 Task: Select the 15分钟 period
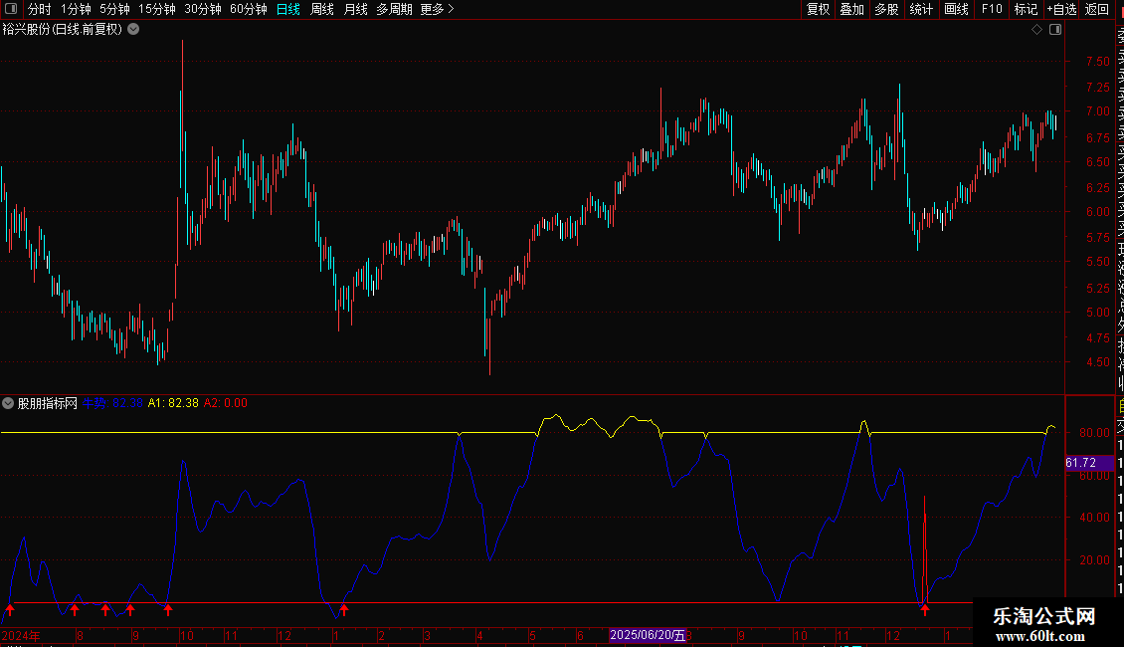pos(156,9)
